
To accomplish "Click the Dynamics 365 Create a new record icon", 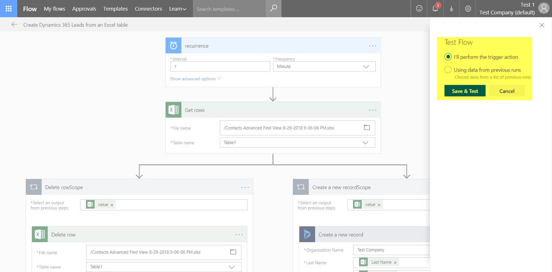I will click(307, 234).
